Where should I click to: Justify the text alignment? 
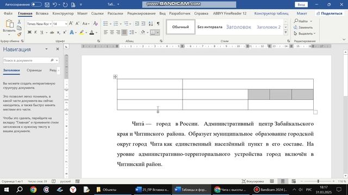125,32
